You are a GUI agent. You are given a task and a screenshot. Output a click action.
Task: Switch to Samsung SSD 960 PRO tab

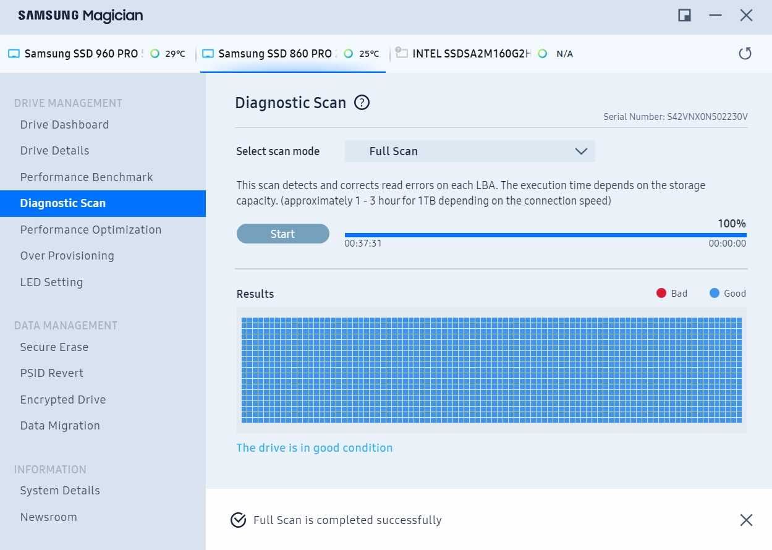[99, 54]
